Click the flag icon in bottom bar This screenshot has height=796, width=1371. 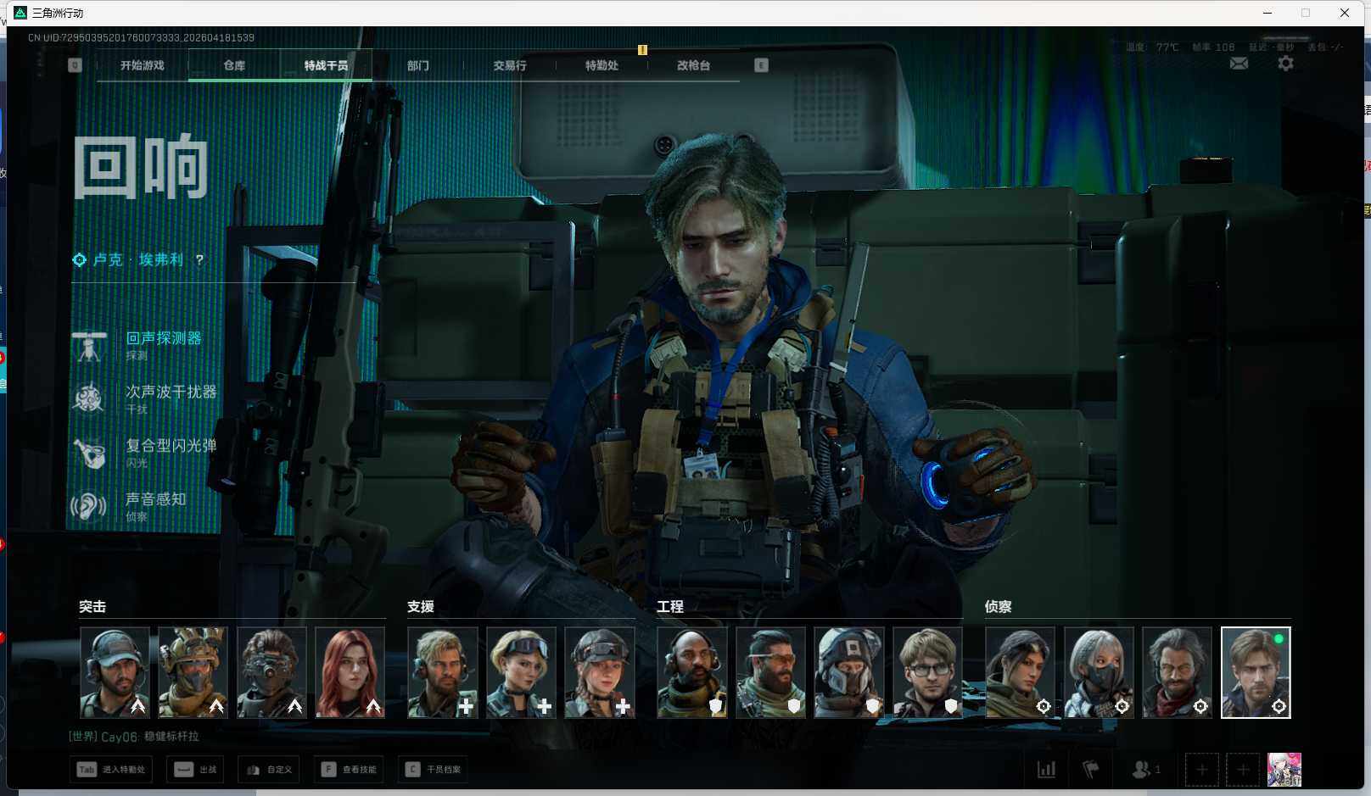(1091, 770)
